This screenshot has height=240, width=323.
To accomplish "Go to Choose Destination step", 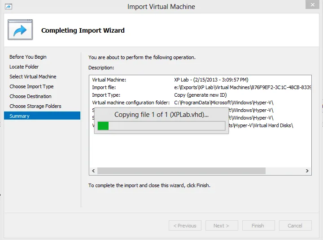I will point(31,96).
